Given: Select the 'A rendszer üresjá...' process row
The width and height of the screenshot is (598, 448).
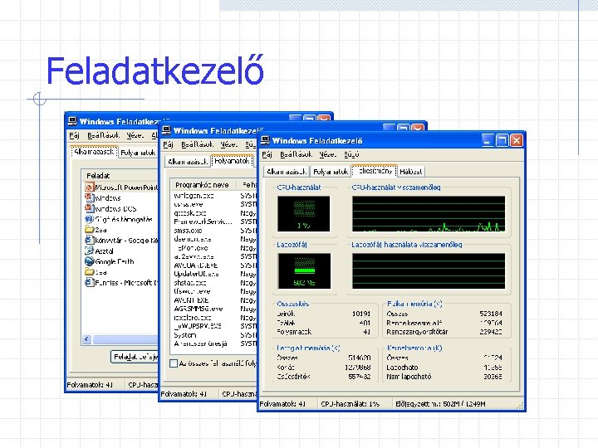Looking at the screenshot, I should pyautogui.click(x=214, y=343).
